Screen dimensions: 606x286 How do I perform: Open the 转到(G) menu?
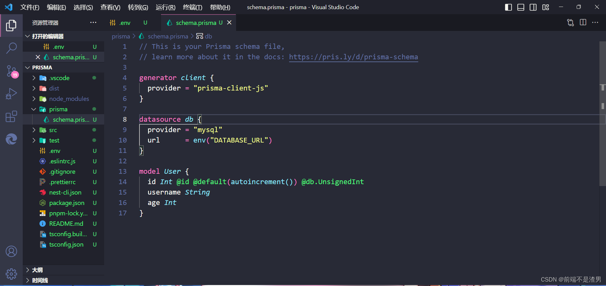point(138,7)
